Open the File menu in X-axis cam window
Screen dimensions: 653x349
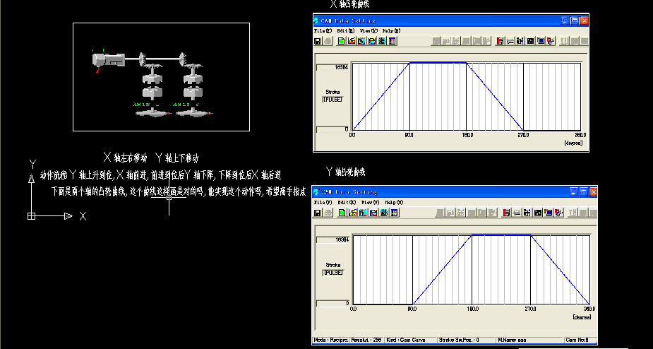coord(322,31)
